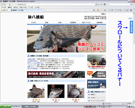The image size is (135, 108).
Task: Open the rank 3 fish photo
Action: point(76,91)
